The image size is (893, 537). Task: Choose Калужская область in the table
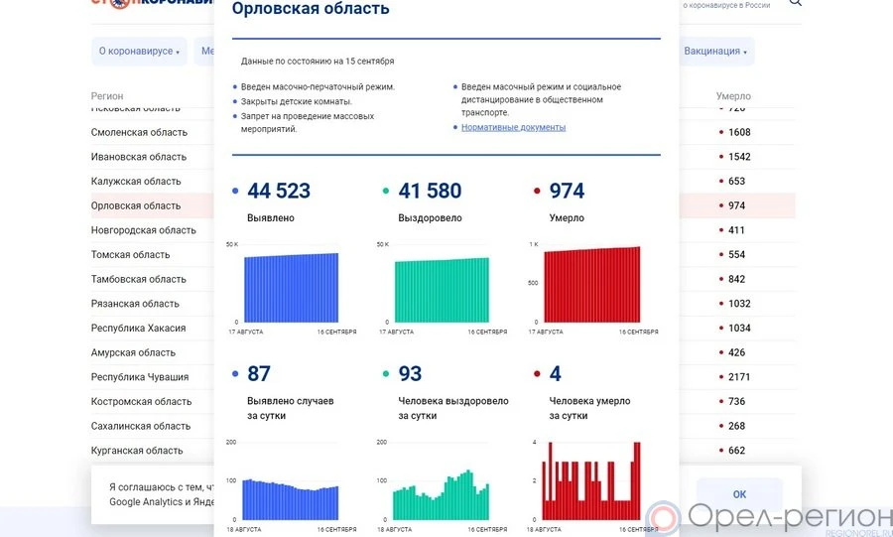pyautogui.click(x=136, y=182)
